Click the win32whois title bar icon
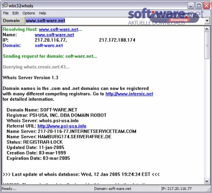 [x=5, y=5]
